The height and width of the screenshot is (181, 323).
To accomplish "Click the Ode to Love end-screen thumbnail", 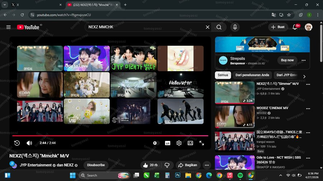I will (87, 59).
